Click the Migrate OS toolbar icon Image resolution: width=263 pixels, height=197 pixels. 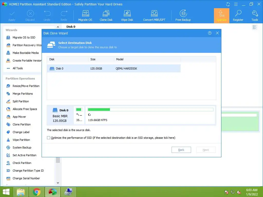click(x=85, y=16)
